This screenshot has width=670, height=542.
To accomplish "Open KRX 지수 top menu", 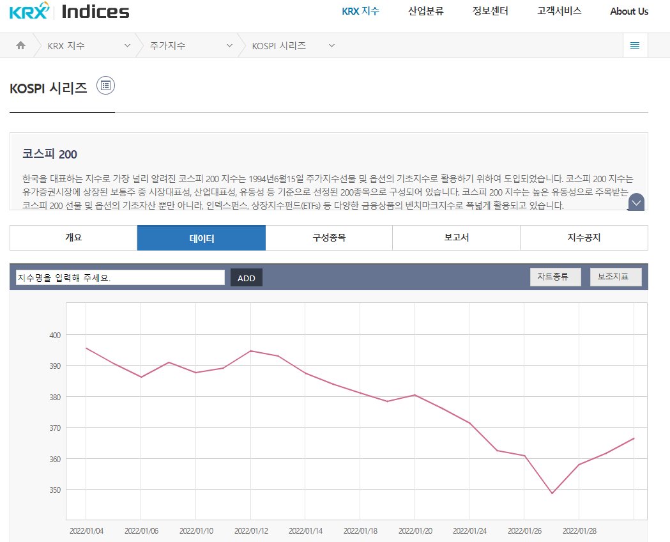I will tap(360, 12).
